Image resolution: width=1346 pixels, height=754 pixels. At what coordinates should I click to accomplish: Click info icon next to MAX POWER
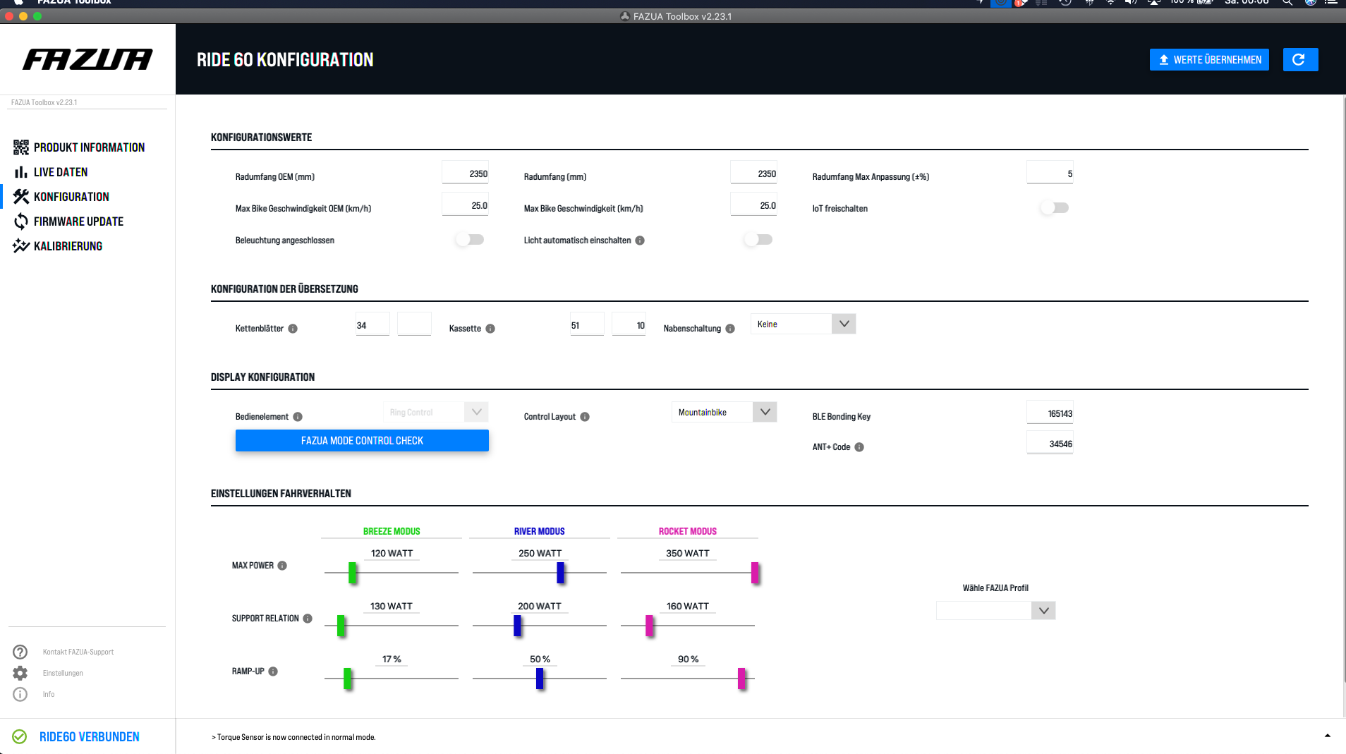click(282, 566)
